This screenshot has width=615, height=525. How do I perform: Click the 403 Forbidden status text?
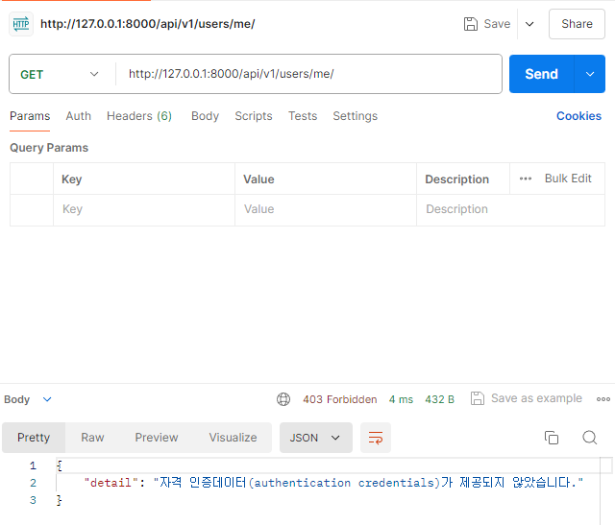pyautogui.click(x=339, y=399)
